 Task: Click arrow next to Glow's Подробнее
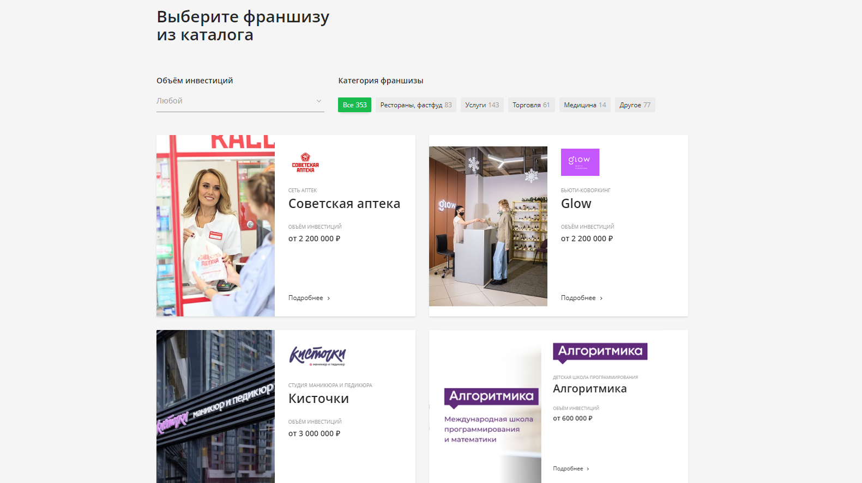(x=601, y=298)
